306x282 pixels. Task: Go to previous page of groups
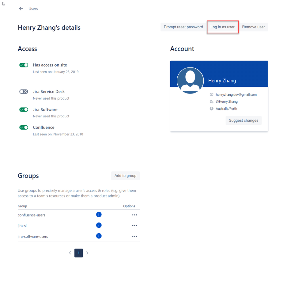70,253
